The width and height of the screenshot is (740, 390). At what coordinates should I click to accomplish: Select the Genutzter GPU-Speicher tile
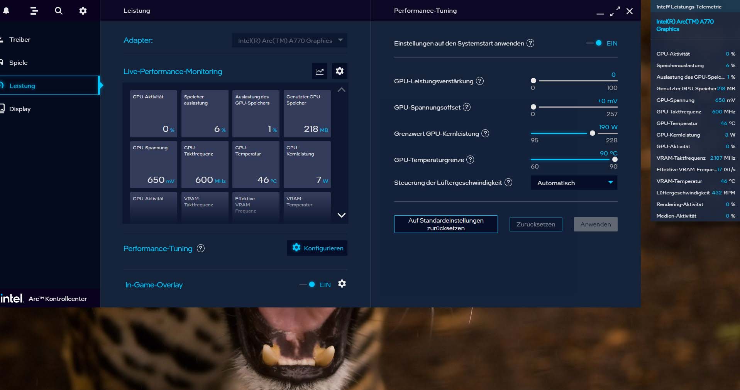[307, 114]
